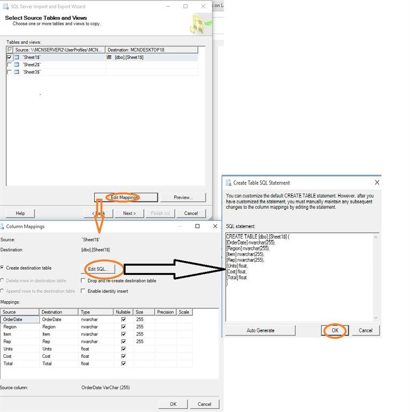Viewport: 410px width, 412px height.
Task: Click SQL Server Import Export Wizard title icon
Action: pos(5,6)
